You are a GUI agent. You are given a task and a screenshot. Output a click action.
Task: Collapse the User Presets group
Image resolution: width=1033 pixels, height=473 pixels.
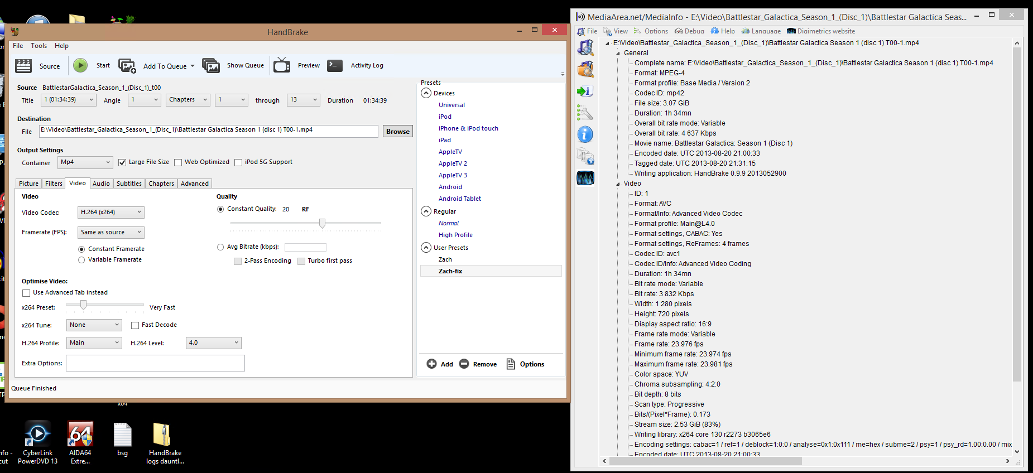426,248
